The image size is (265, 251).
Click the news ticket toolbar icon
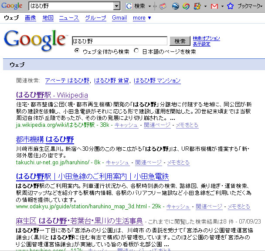pyautogui.click(x=163, y=6)
